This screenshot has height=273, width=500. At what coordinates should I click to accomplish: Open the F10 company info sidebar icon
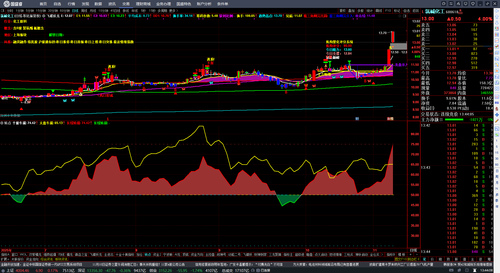497,59
